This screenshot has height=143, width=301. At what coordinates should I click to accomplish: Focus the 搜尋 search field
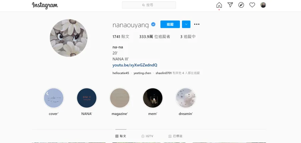[x=149, y=5]
